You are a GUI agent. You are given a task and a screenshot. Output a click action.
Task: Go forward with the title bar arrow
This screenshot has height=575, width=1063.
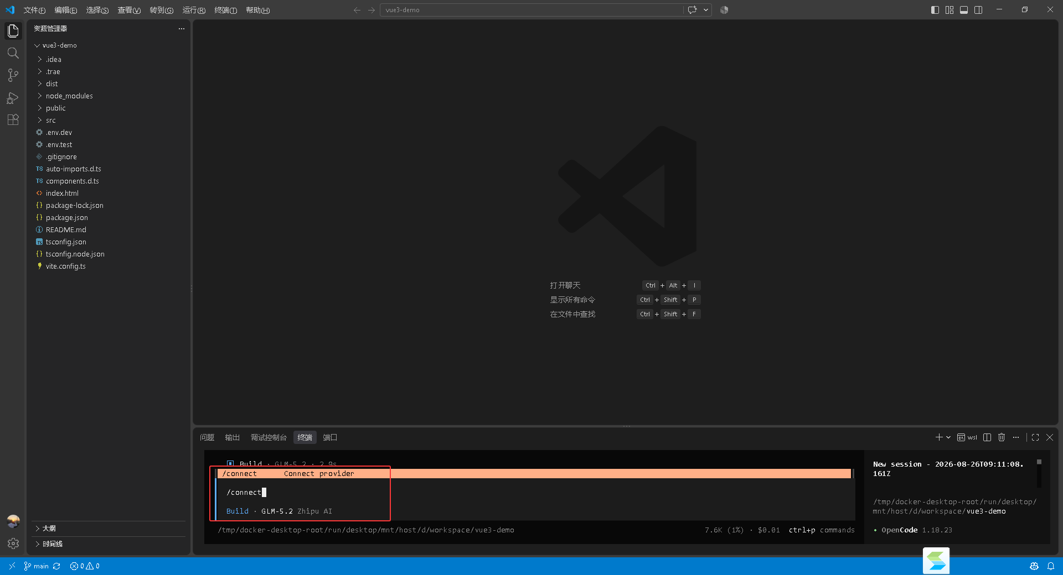coord(371,10)
